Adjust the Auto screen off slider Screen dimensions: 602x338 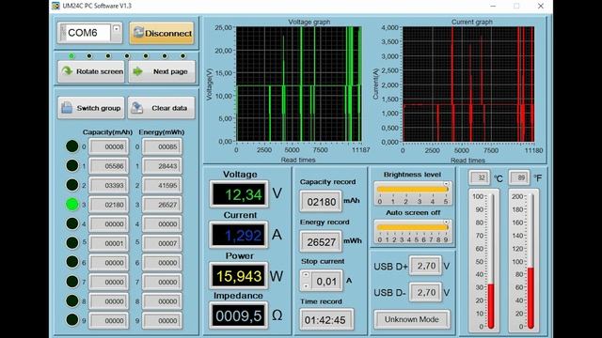point(412,227)
